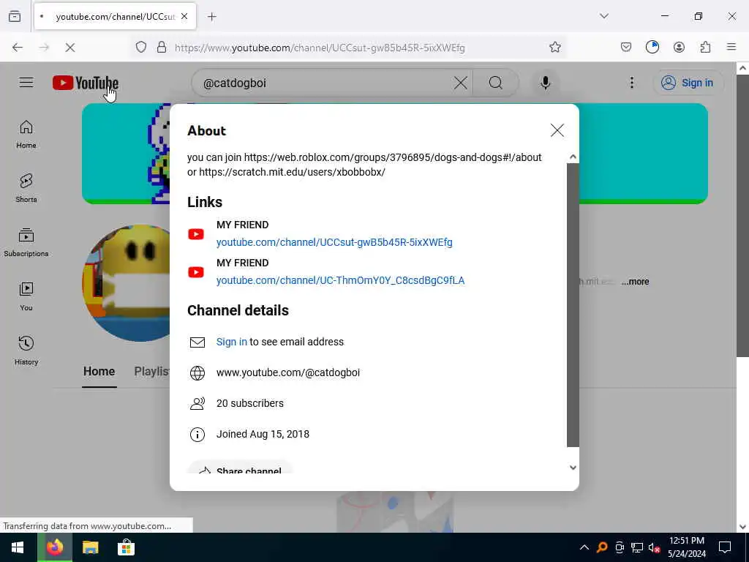This screenshot has width=749, height=562.
Task: Open second MY FRIEND channel link UC-ThmOmY0Y
Action: point(340,280)
